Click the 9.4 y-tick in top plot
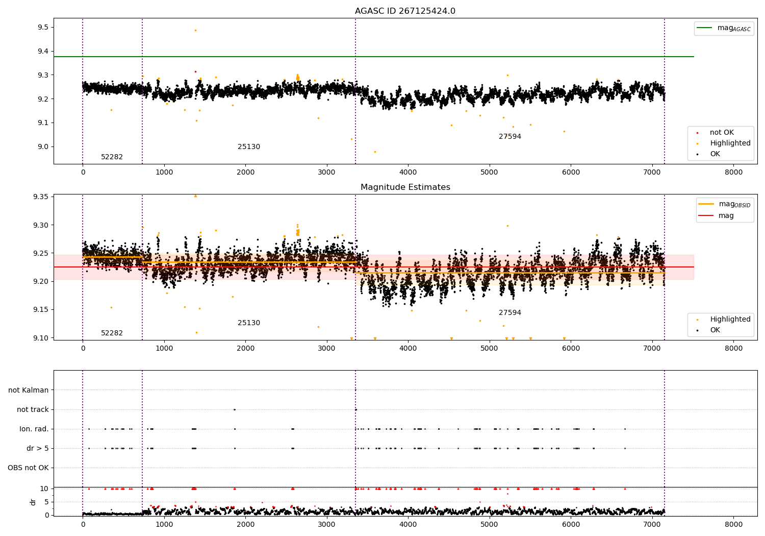The width and height of the screenshot is (765, 536). [43, 52]
